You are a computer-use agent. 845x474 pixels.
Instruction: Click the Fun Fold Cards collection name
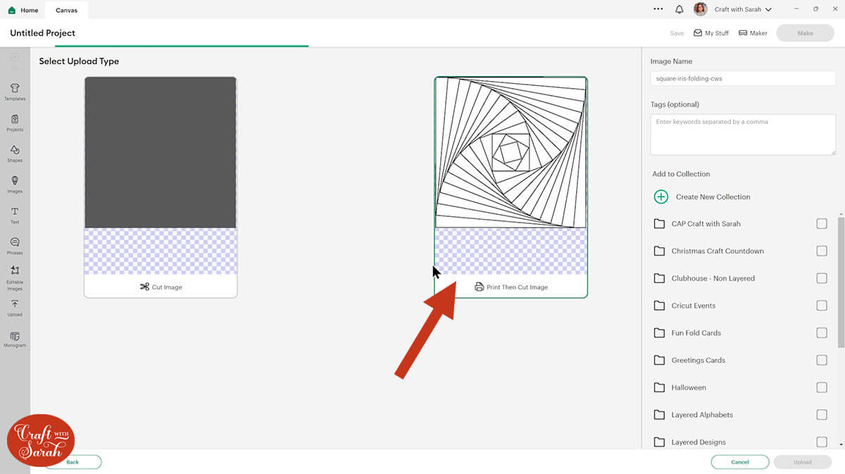tap(696, 333)
